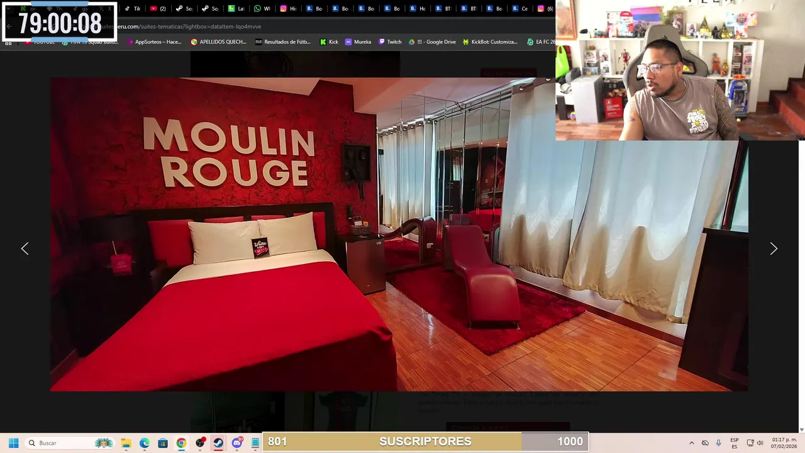
Task: Open File Explorer from the taskbar
Action: click(x=126, y=443)
